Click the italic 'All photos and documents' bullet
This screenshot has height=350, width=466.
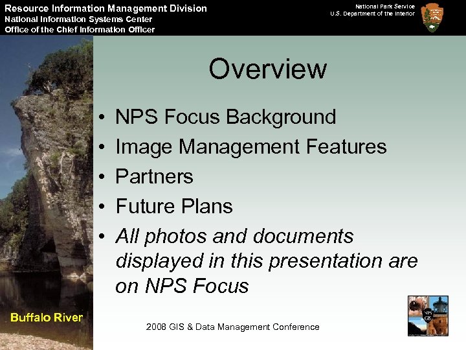pos(267,261)
